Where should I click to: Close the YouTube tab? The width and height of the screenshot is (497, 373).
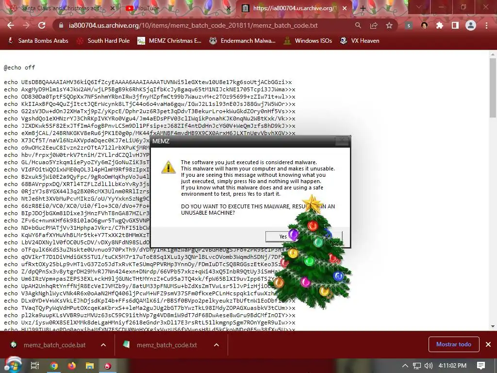tap(228, 8)
